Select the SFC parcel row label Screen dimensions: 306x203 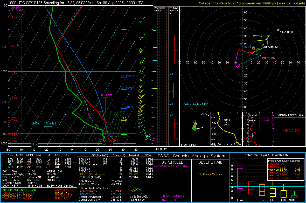coord(10,159)
